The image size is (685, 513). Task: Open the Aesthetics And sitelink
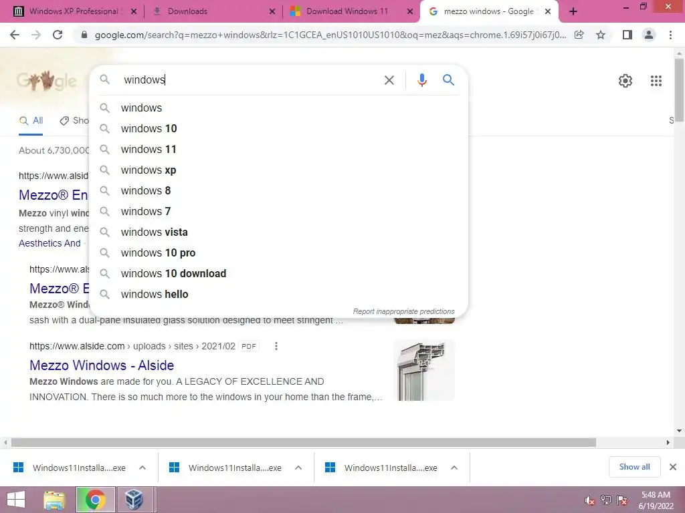50,243
